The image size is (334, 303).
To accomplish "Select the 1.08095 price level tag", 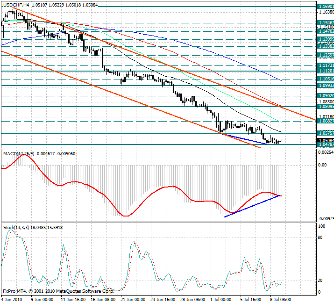I will coord(325,107).
